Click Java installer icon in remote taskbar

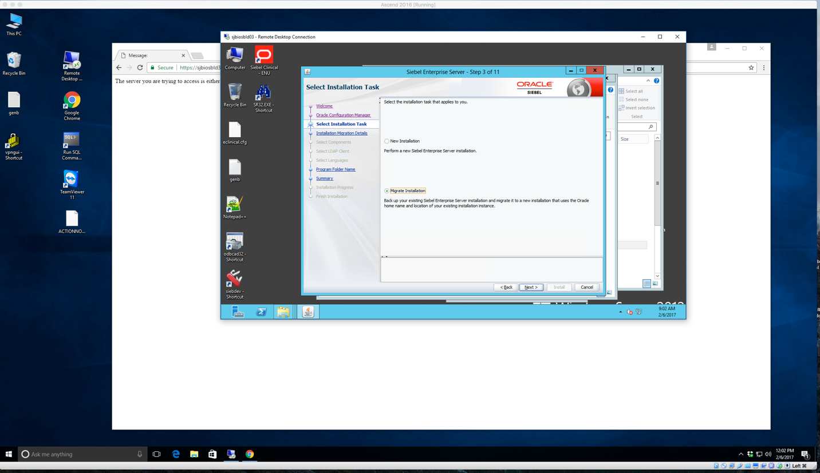pyautogui.click(x=308, y=312)
